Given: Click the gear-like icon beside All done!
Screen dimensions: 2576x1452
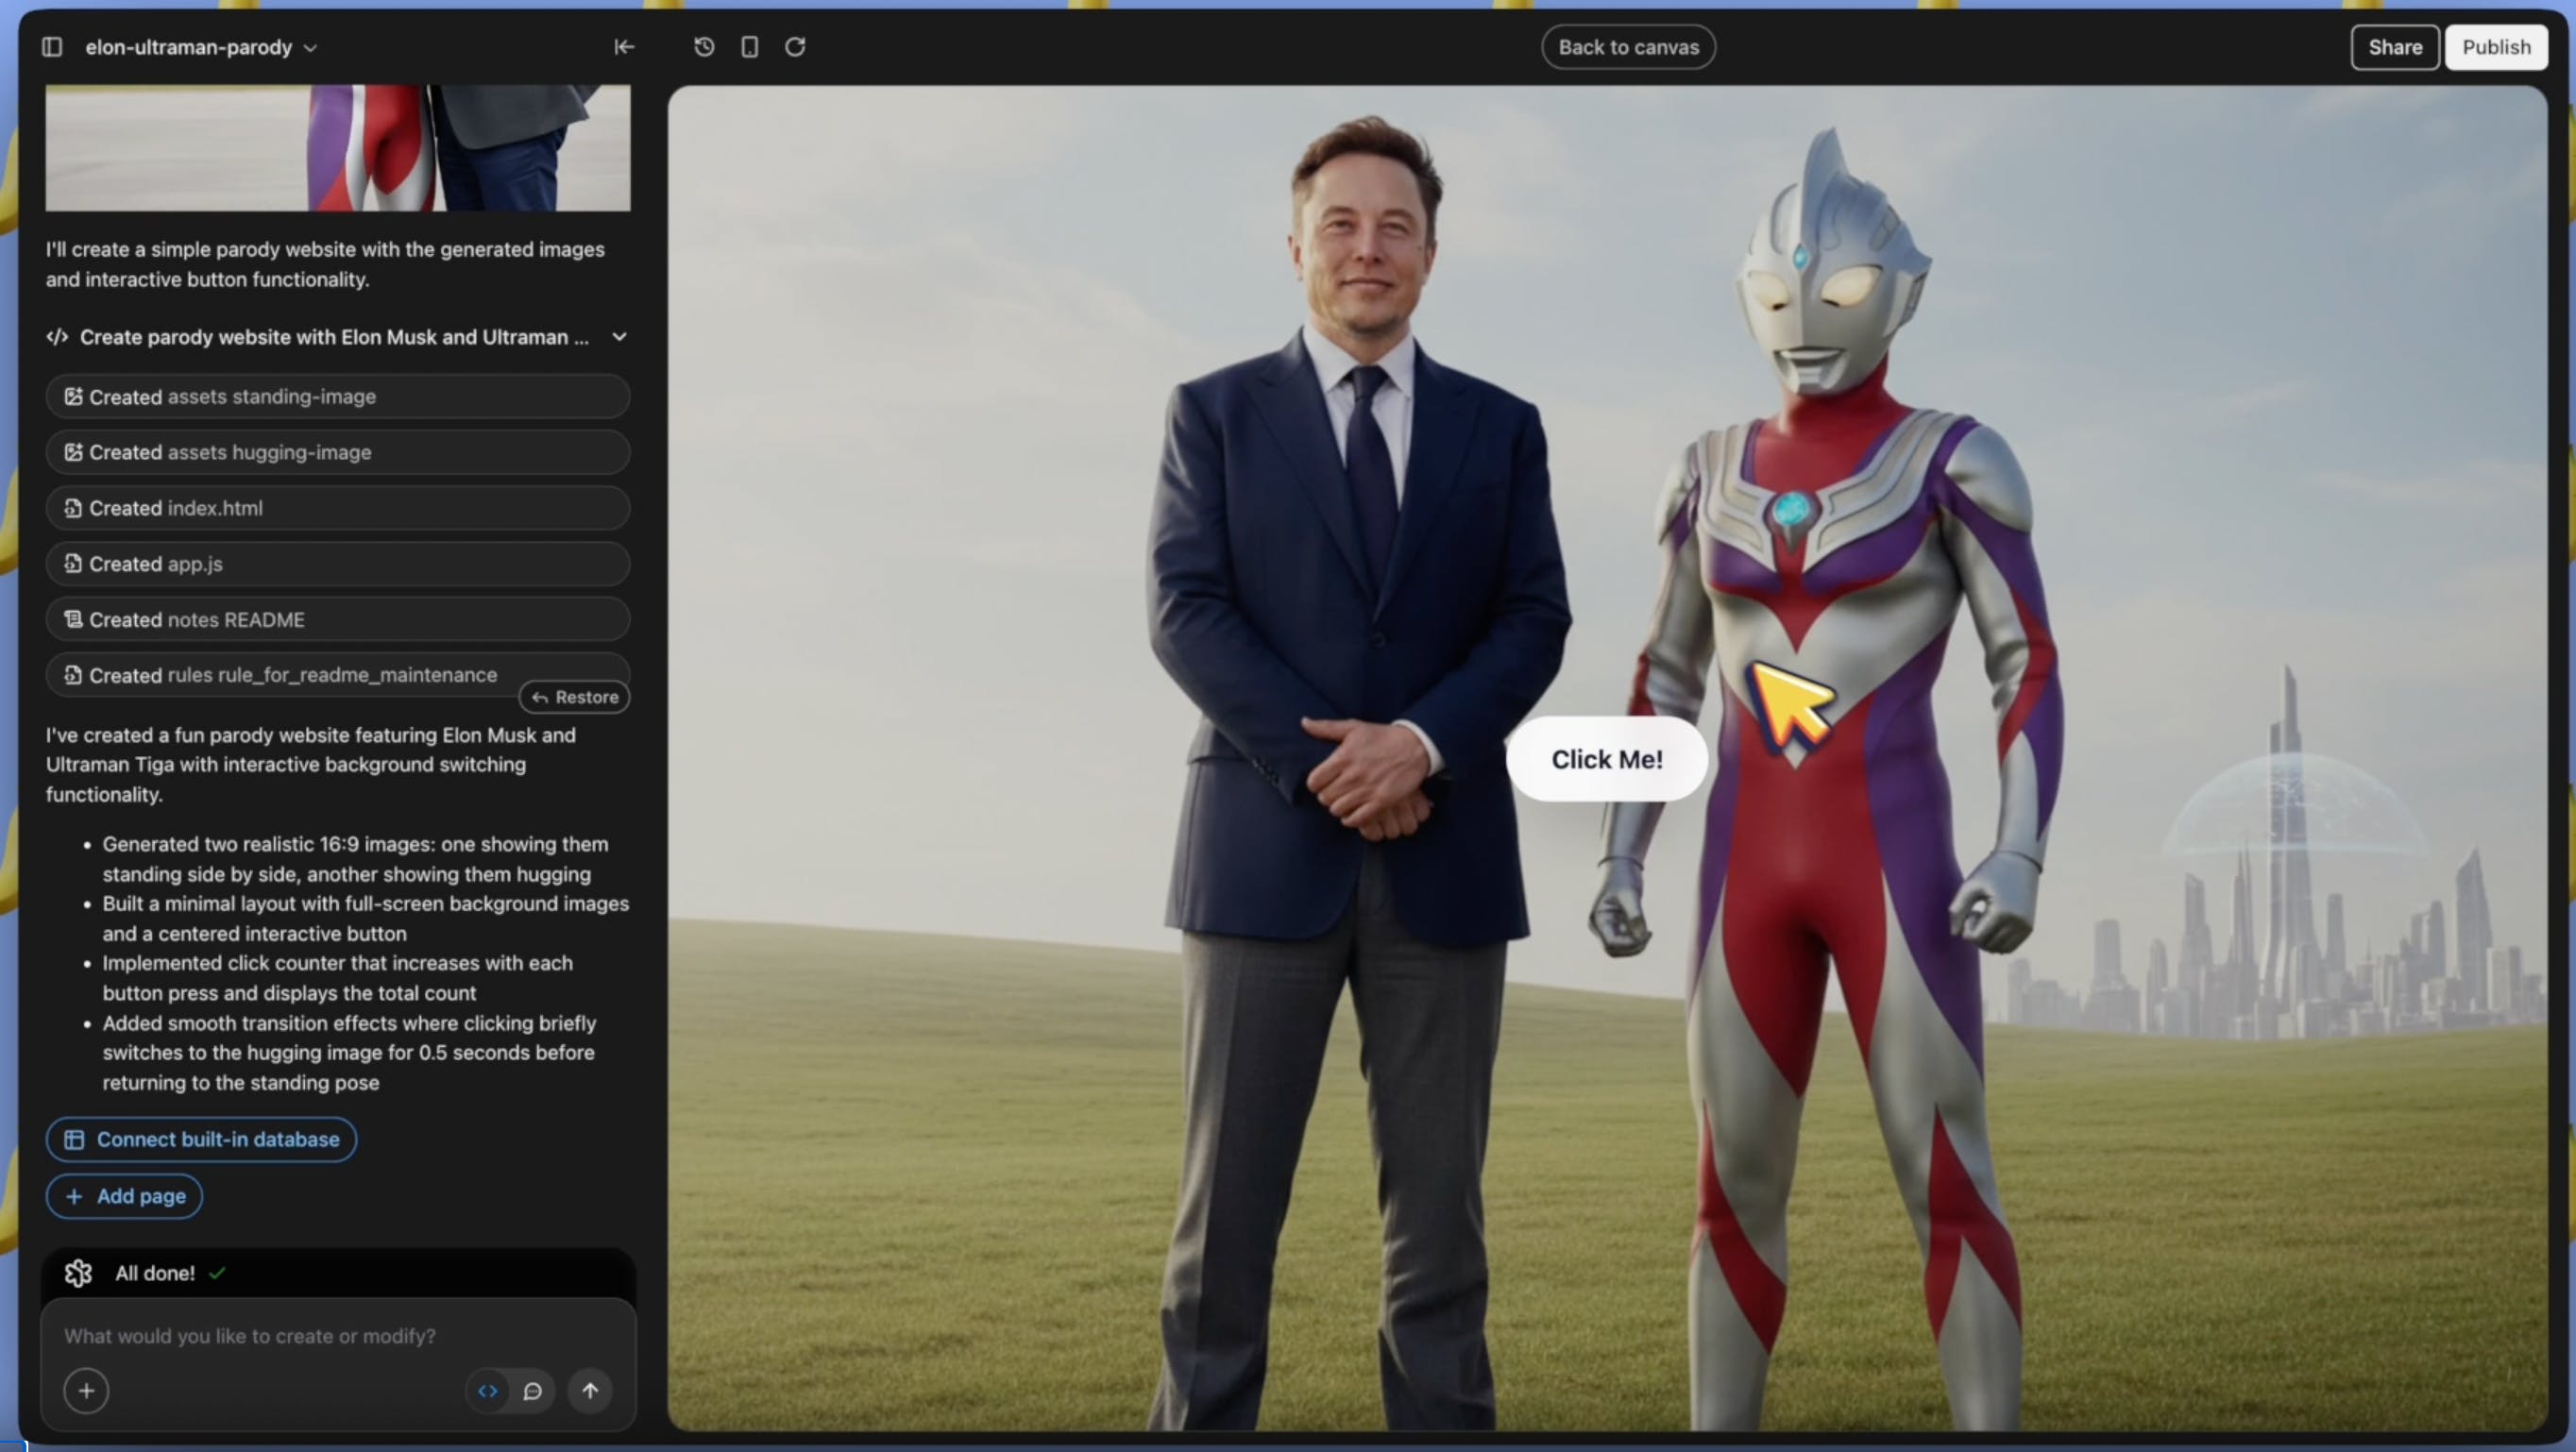Looking at the screenshot, I should click(x=78, y=1273).
